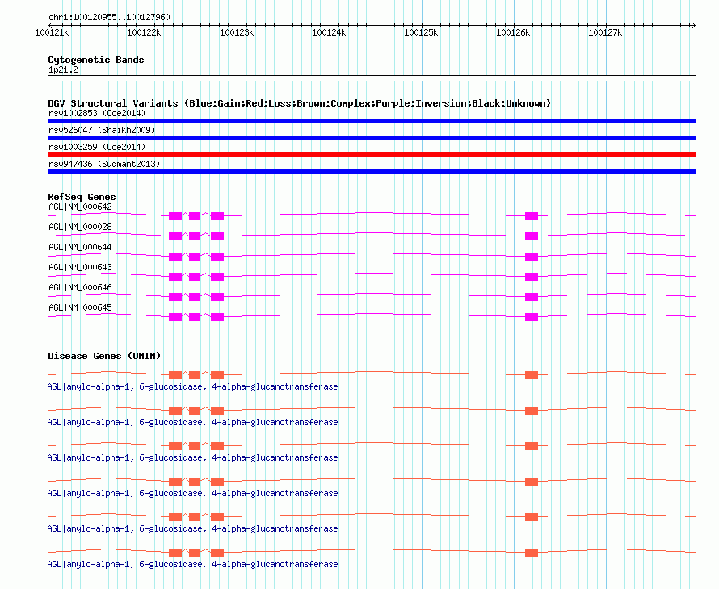Select isolated orange exon of topmost OMIM gene
719x589 pixels.
(532, 375)
